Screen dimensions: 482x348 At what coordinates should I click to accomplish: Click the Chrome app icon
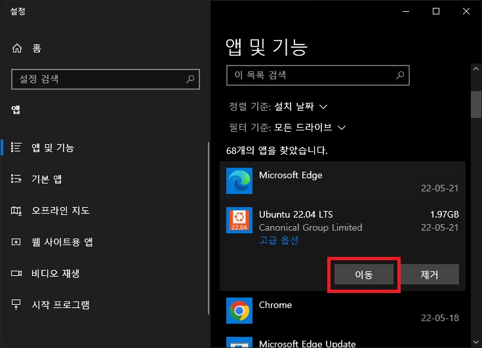[239, 311]
